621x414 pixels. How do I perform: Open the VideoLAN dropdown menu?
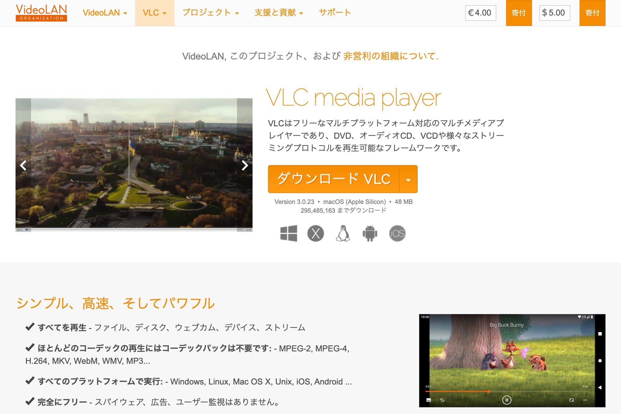click(x=105, y=13)
